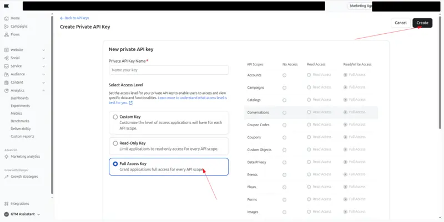Viewport: 444px width, 222px height.
Task: Click the back arrow beside Back to API keys
Action: click(x=62, y=18)
